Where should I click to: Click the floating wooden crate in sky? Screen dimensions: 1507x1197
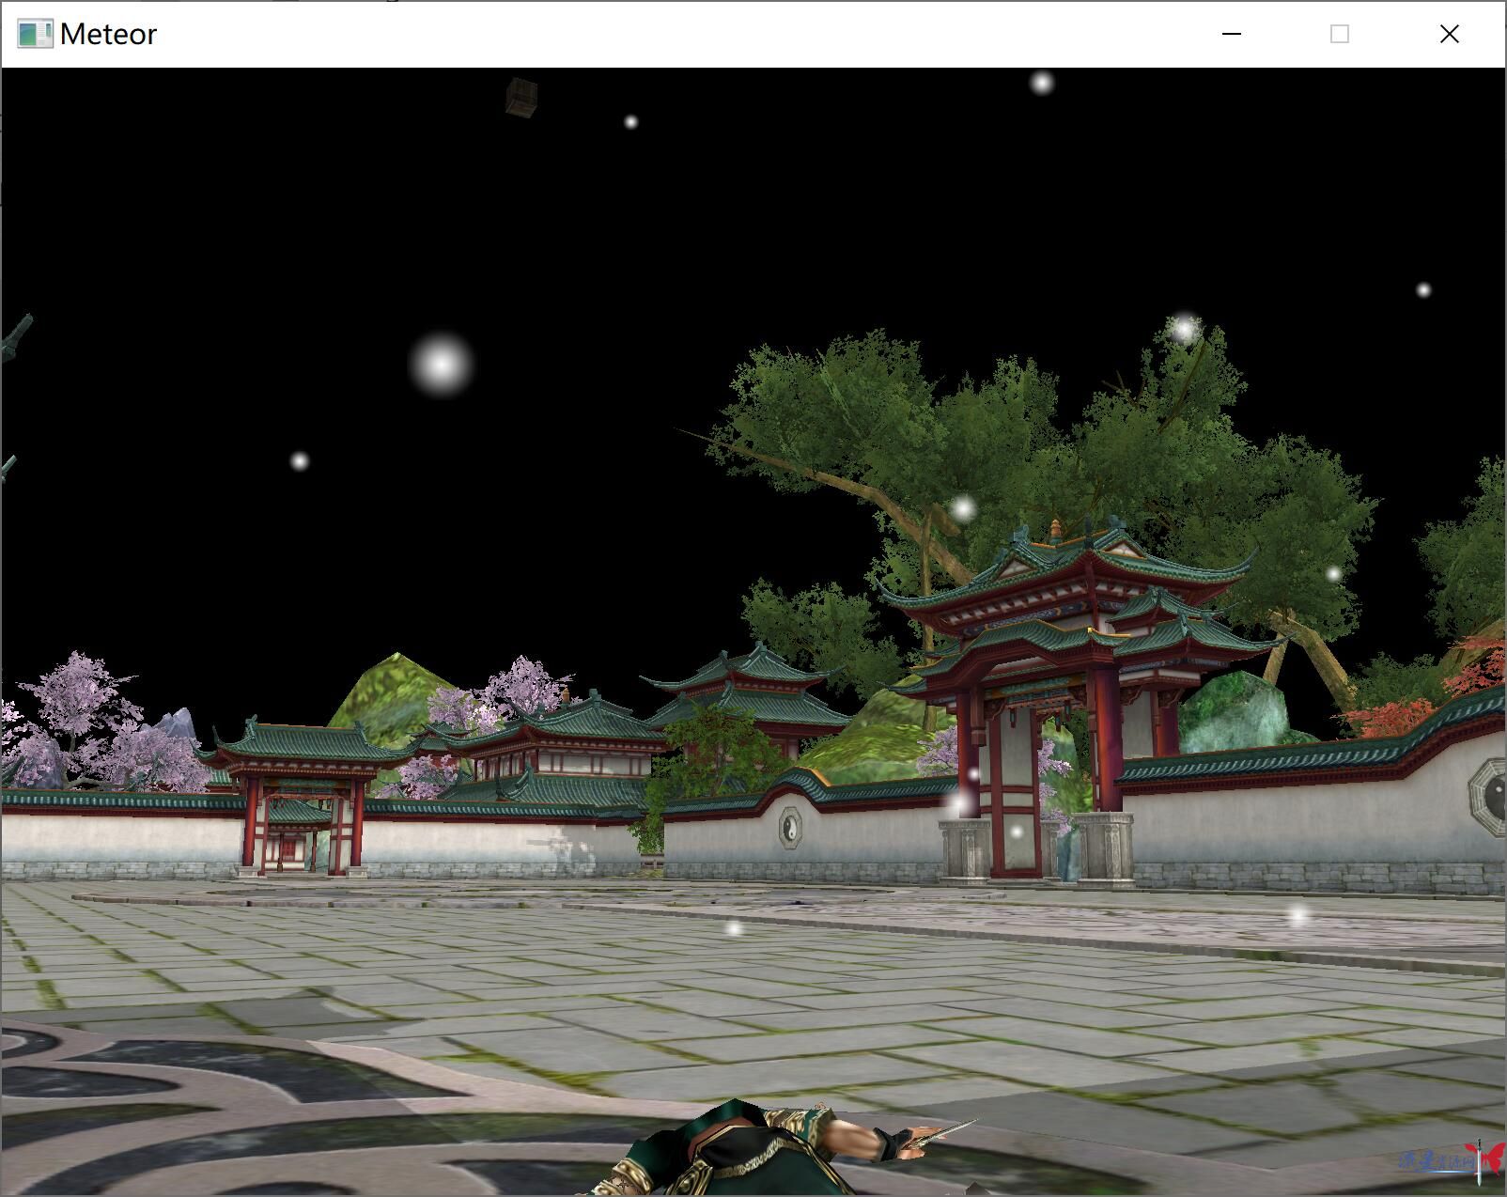[521, 98]
